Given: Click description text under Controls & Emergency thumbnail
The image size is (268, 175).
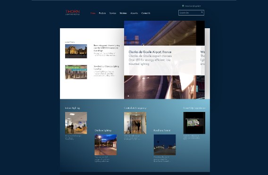Looking at the screenshot, I should (132, 137).
